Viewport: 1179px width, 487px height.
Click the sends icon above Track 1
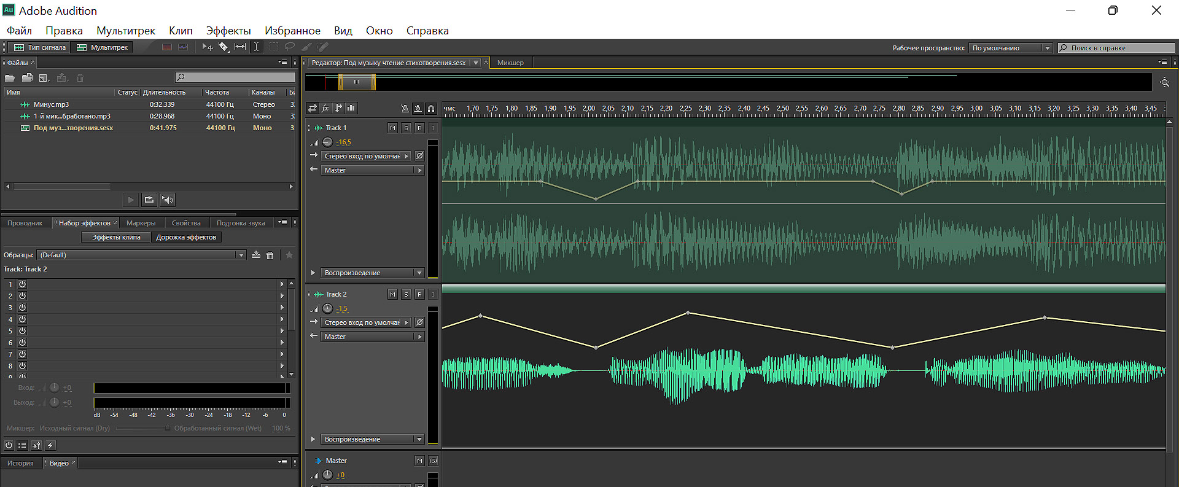(338, 108)
